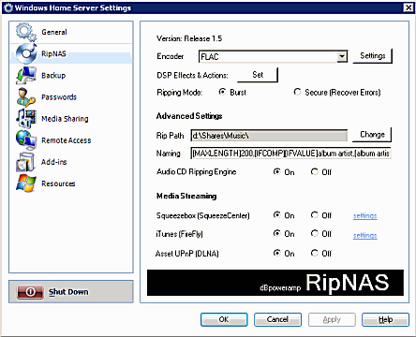The image size is (416, 337).
Task: Open Squeezebox settings link
Action: click(x=364, y=215)
